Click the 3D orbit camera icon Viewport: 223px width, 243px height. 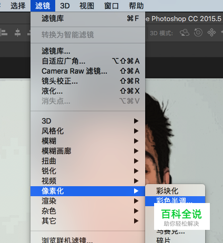185,33
